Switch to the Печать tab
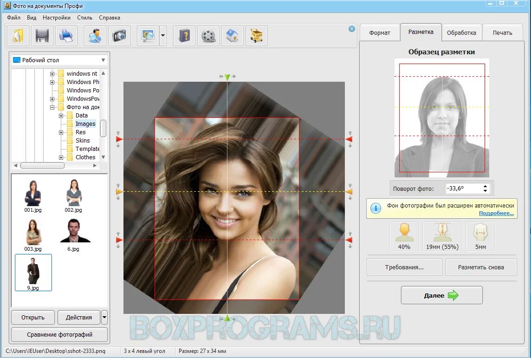531x358 pixels. (503, 33)
